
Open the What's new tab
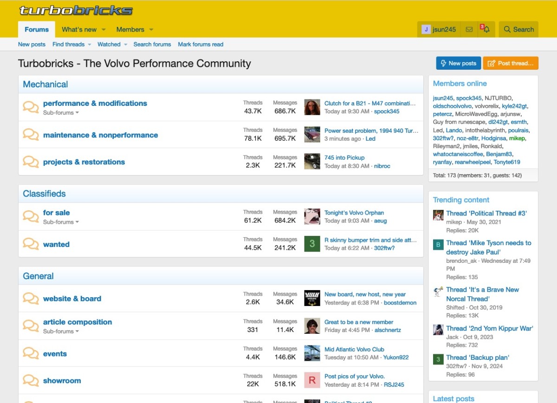tap(79, 29)
